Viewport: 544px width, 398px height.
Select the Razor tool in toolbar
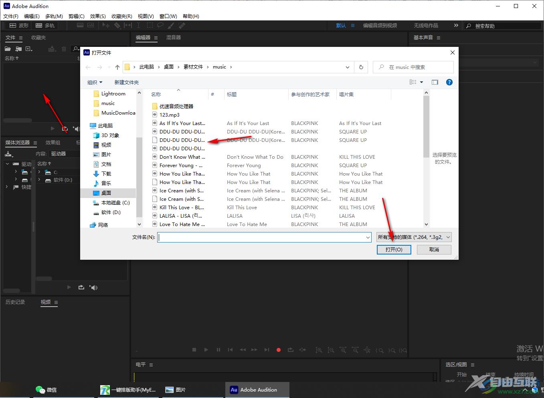coord(117,25)
